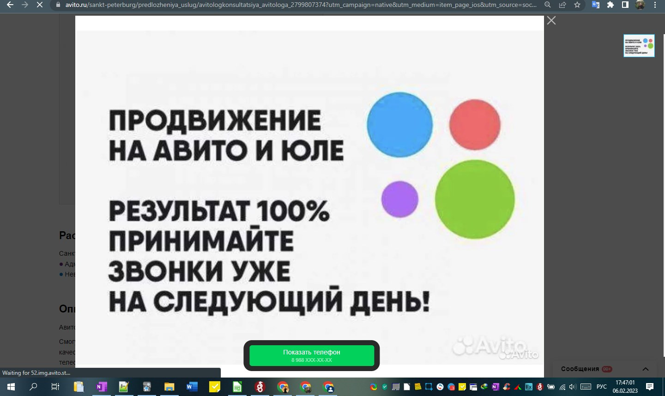Open Task View
The image size is (665, 396).
click(55, 387)
